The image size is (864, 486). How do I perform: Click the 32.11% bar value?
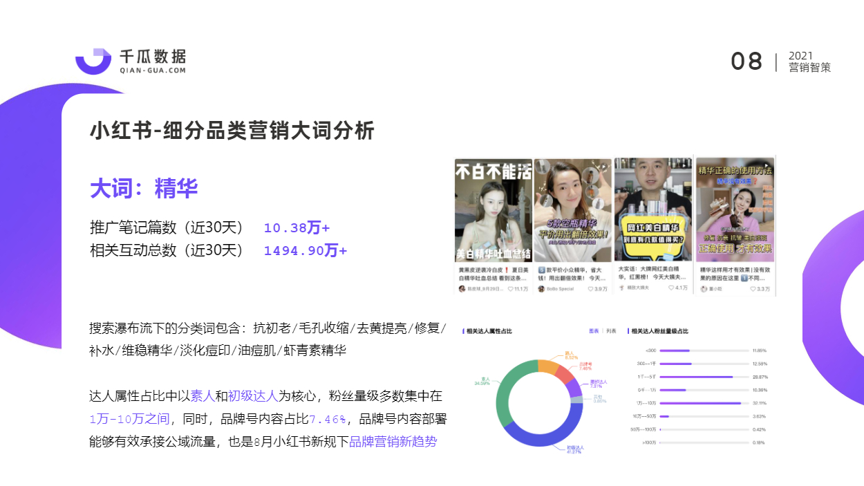pos(760,403)
